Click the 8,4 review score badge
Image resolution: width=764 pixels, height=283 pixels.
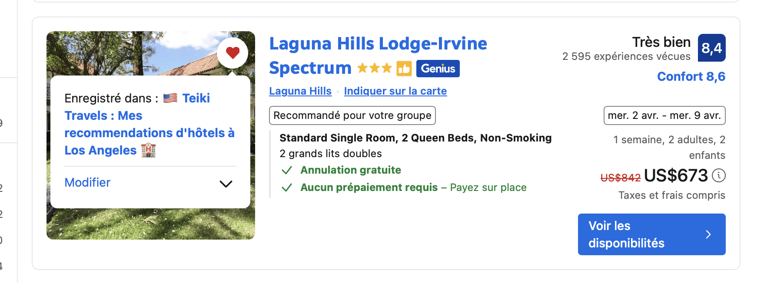tap(711, 48)
